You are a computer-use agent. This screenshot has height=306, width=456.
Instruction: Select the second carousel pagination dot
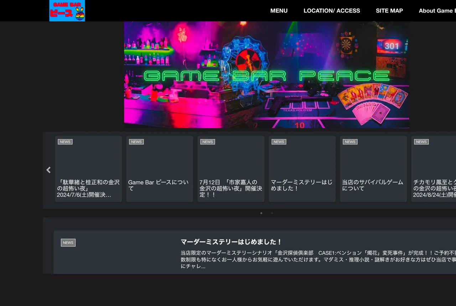(272, 213)
